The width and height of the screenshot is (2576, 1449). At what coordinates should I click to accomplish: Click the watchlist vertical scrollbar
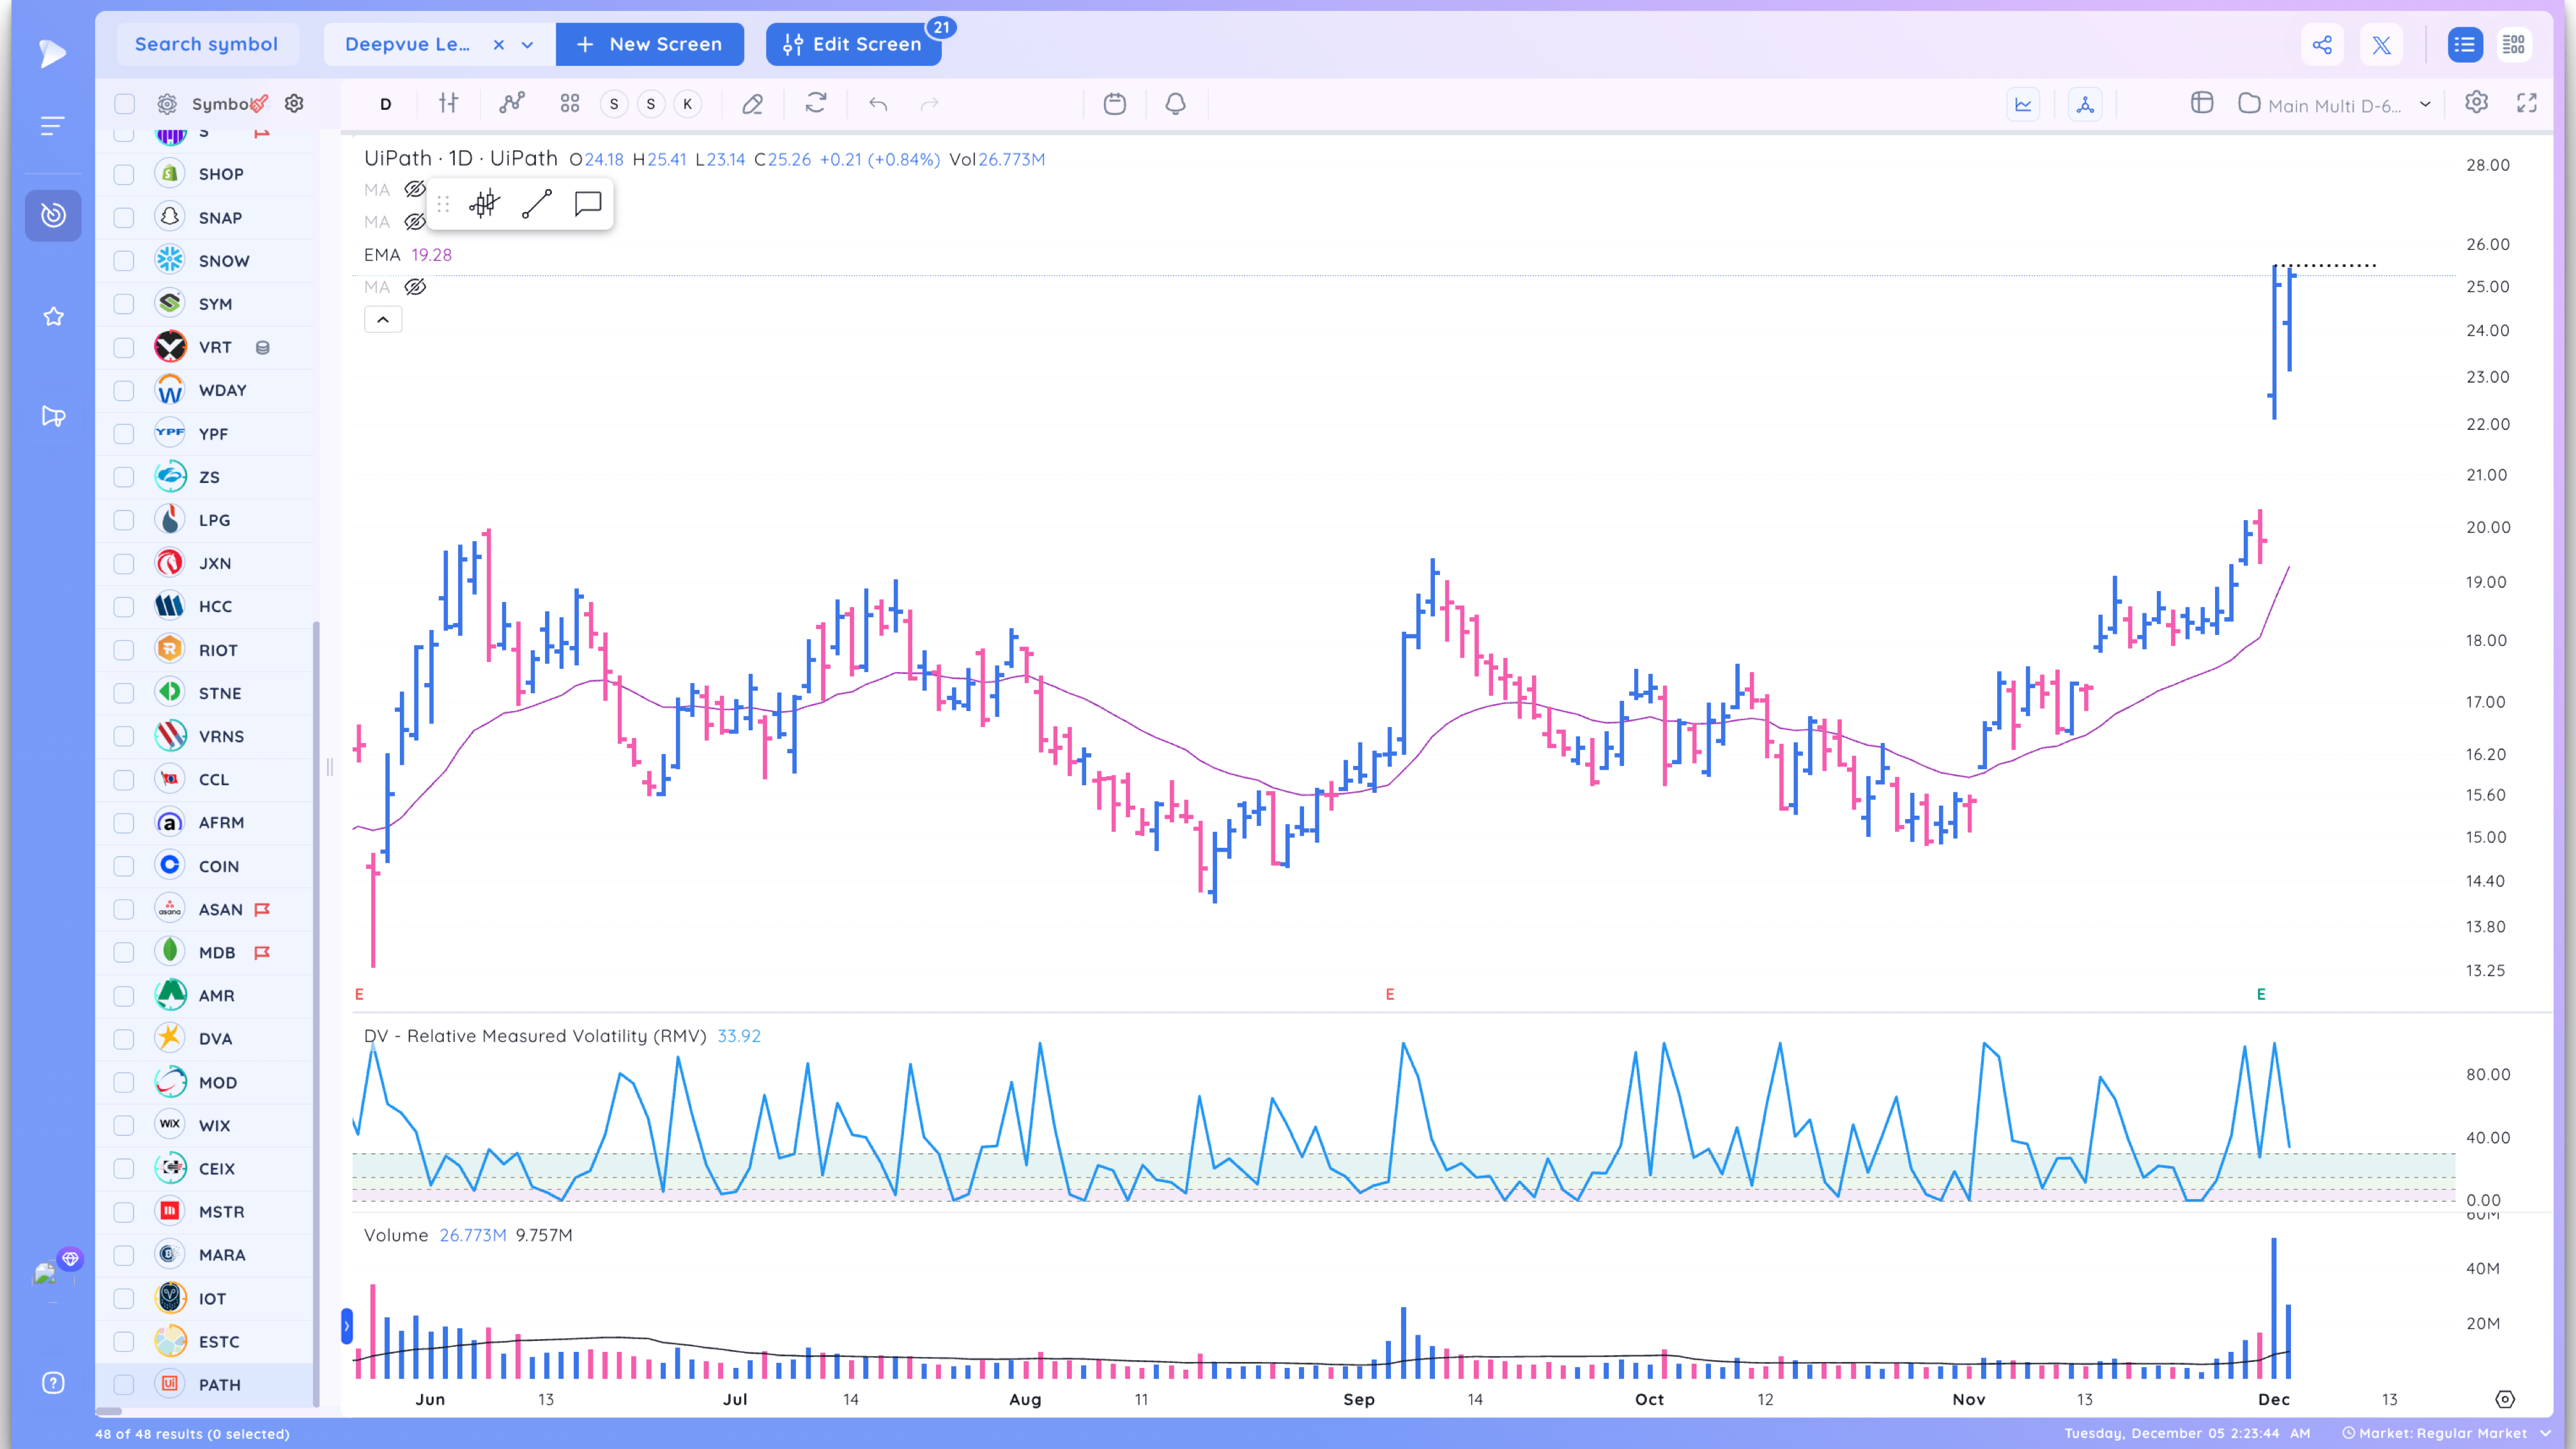(x=317, y=1013)
